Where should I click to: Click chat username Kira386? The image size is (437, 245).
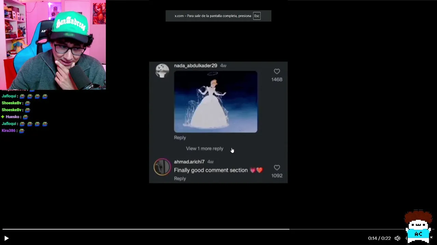pos(9,130)
